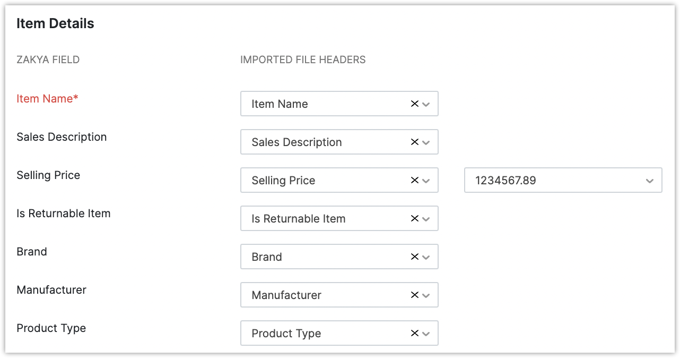
Task: Expand the Manufacturer dropdown arrow
Action: coord(426,295)
